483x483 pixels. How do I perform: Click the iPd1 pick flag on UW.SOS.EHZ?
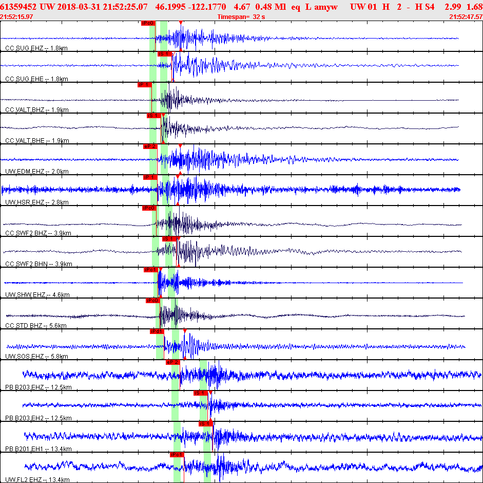[157, 331]
